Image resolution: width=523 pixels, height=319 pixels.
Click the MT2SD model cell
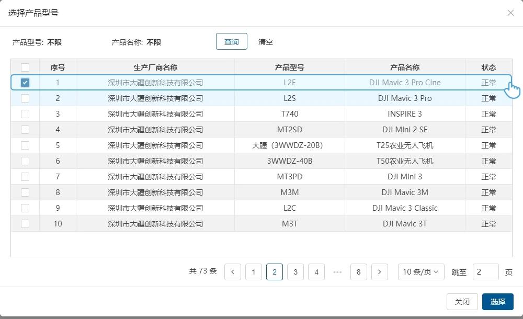coord(290,130)
